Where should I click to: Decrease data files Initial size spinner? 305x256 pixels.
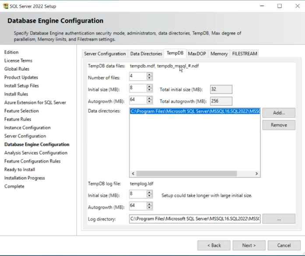[149, 90]
